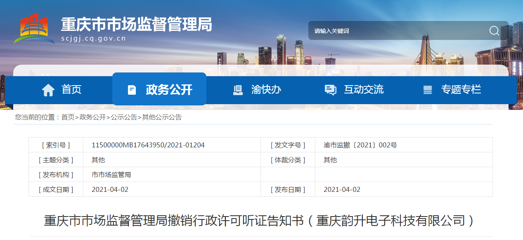523x240 pixels.
Task: Click 其他公示公告 in the breadcrumb
Action: [162, 117]
